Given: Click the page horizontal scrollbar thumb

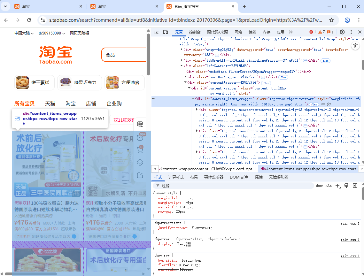Looking at the screenshot, I should click(x=31, y=274).
